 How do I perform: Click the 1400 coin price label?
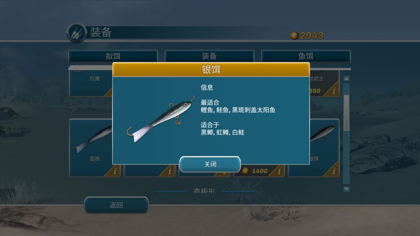click(259, 171)
